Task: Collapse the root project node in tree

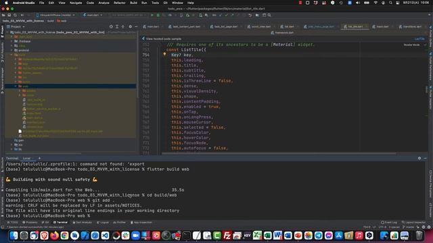Action: point(7,32)
